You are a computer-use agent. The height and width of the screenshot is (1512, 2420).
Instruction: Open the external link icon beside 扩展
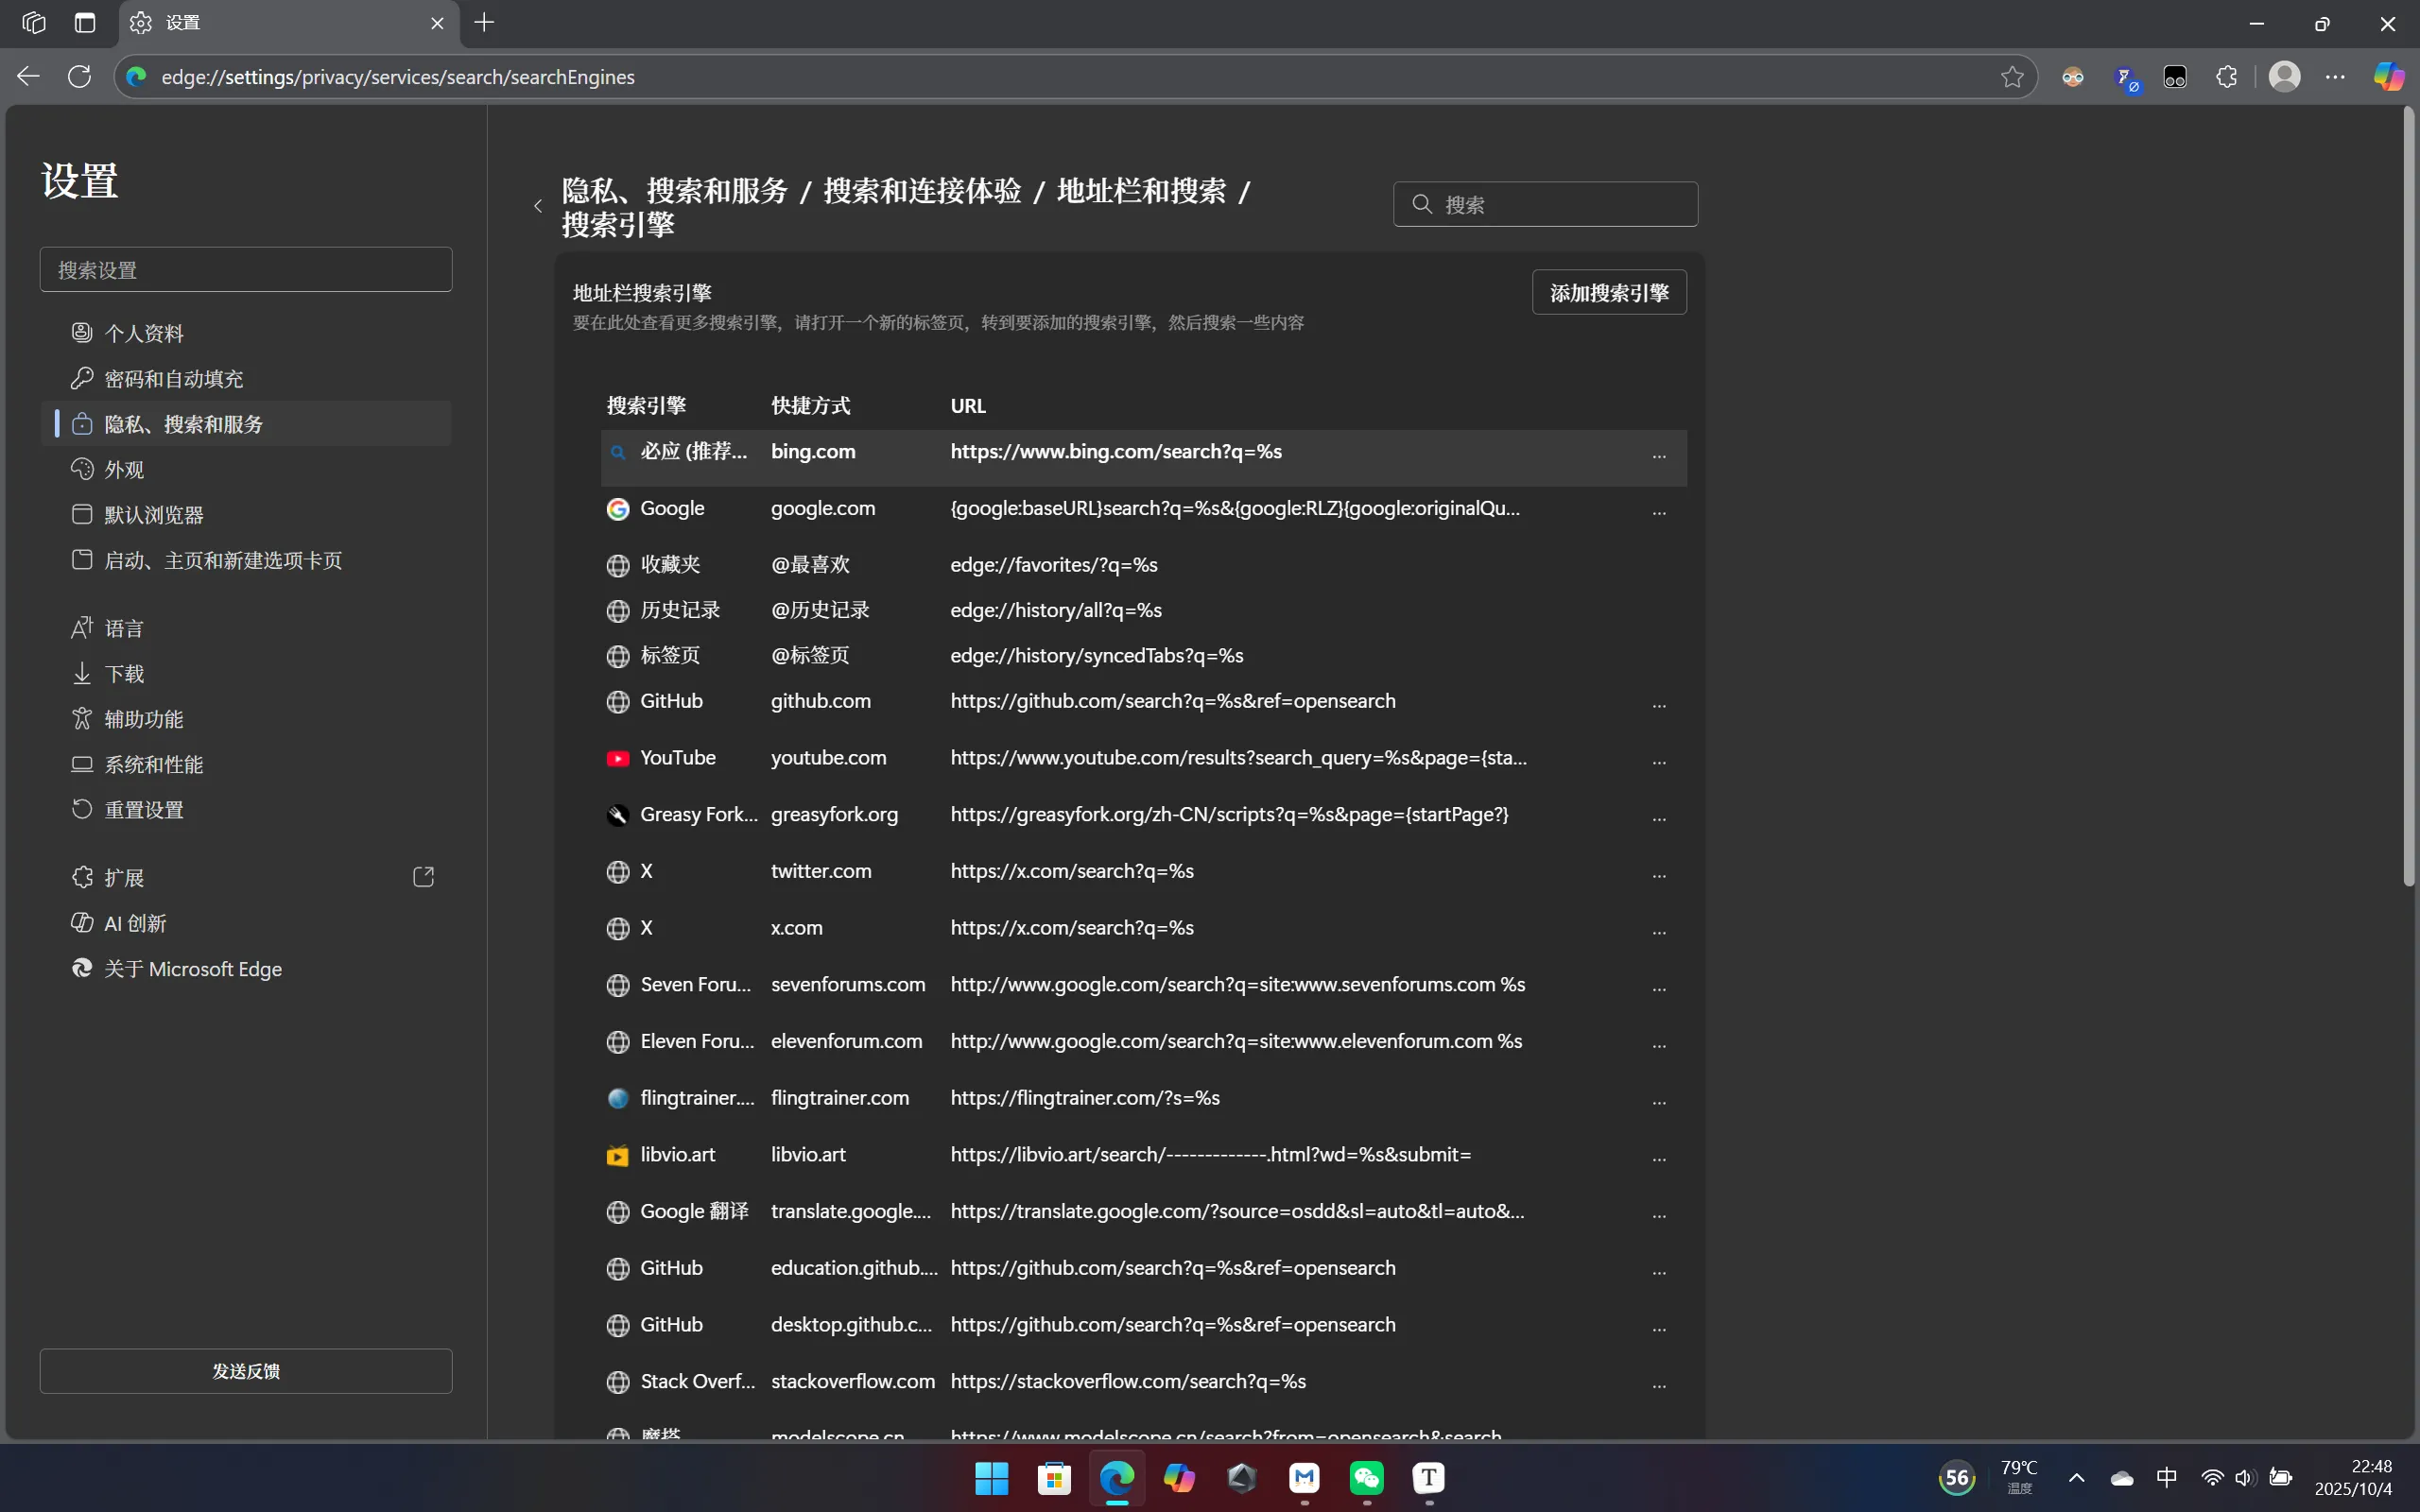[x=423, y=876]
